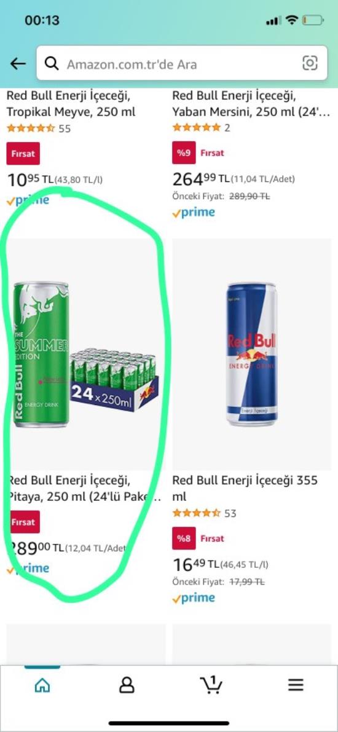
Task: Open the shopping cart icon
Action: click(211, 685)
